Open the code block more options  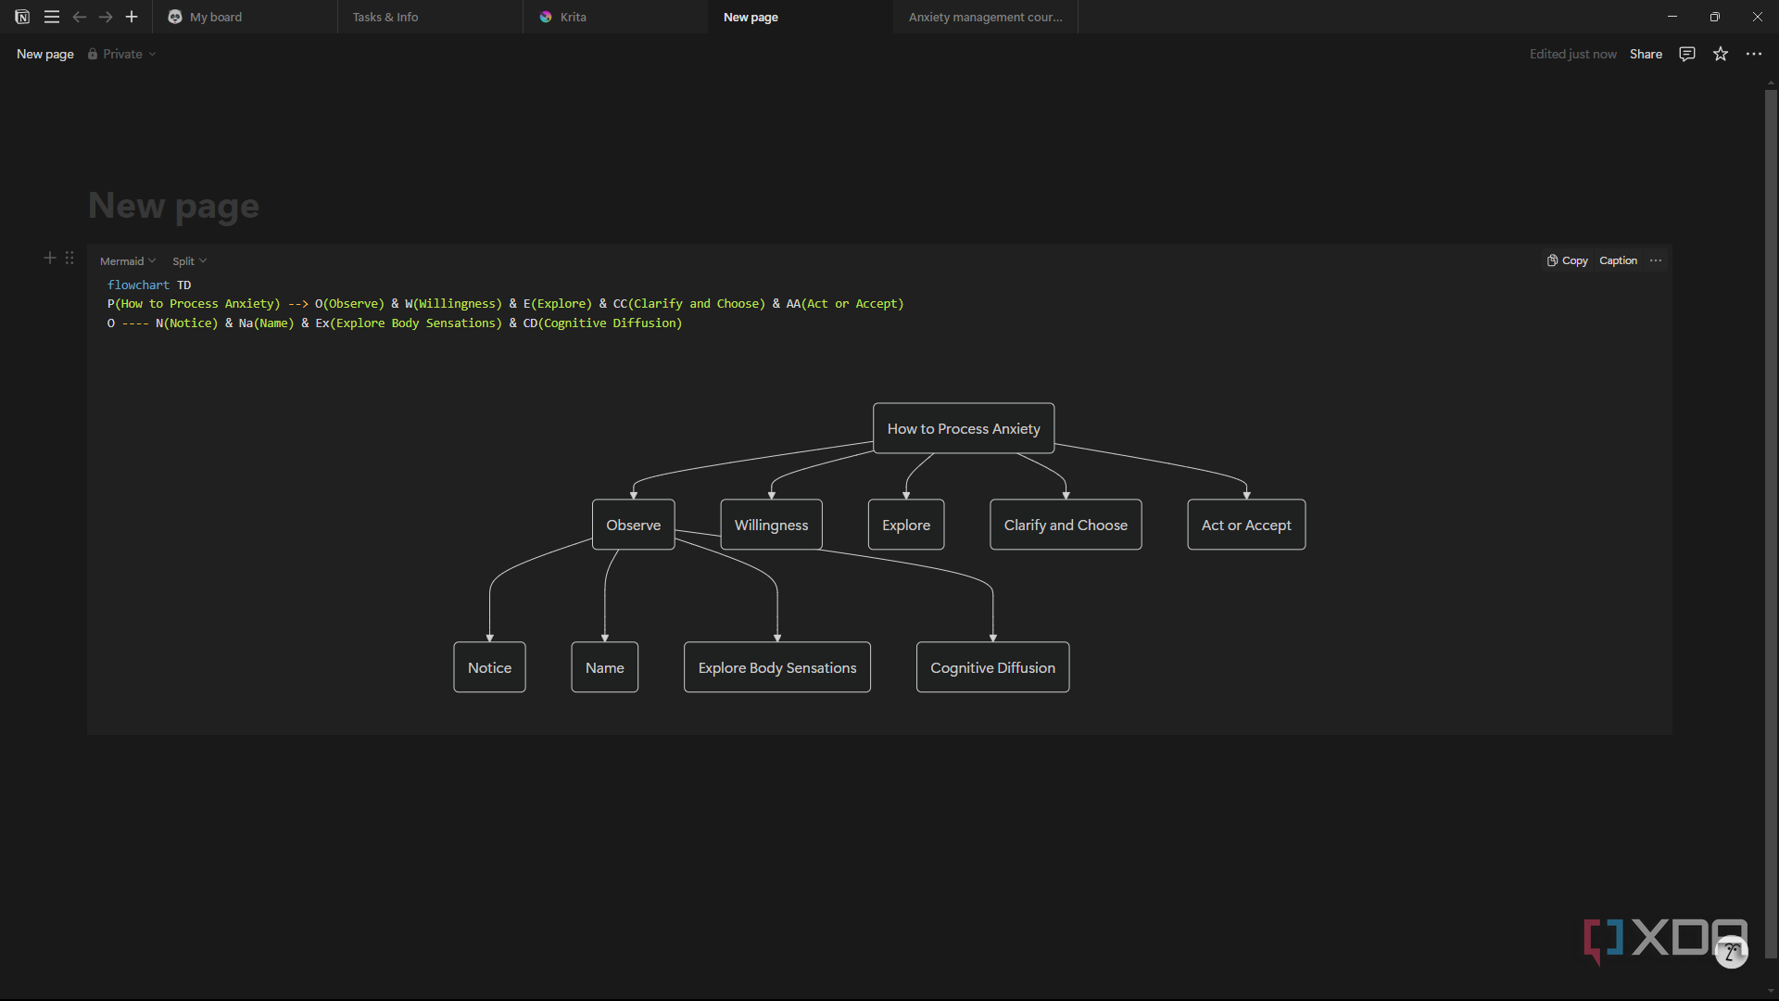point(1656,260)
